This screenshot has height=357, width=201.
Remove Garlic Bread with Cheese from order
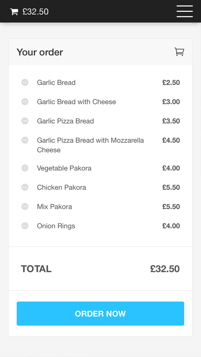(x=25, y=102)
